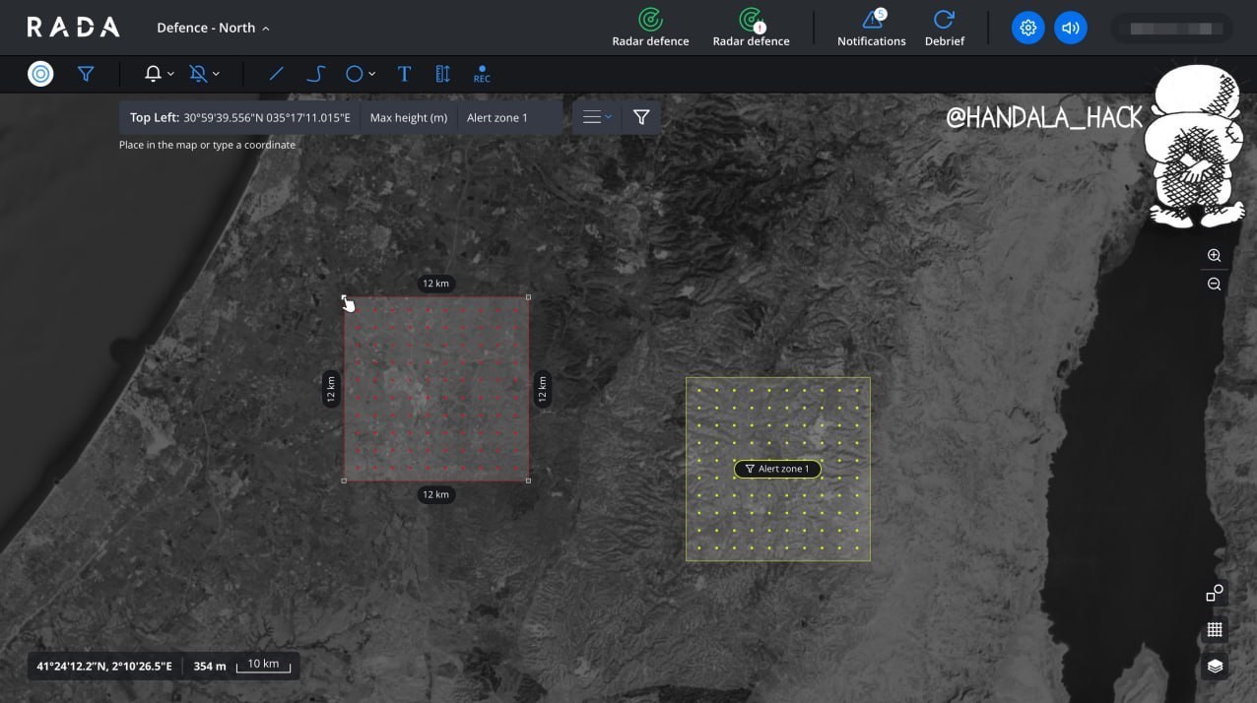This screenshot has width=1257, height=703.
Task: Open the map layers panel
Action: (x=1215, y=667)
